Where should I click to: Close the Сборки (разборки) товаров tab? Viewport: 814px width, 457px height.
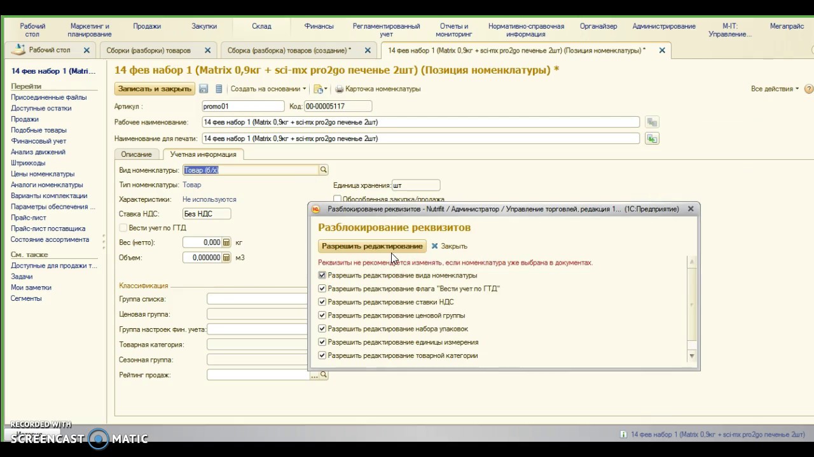(x=207, y=50)
